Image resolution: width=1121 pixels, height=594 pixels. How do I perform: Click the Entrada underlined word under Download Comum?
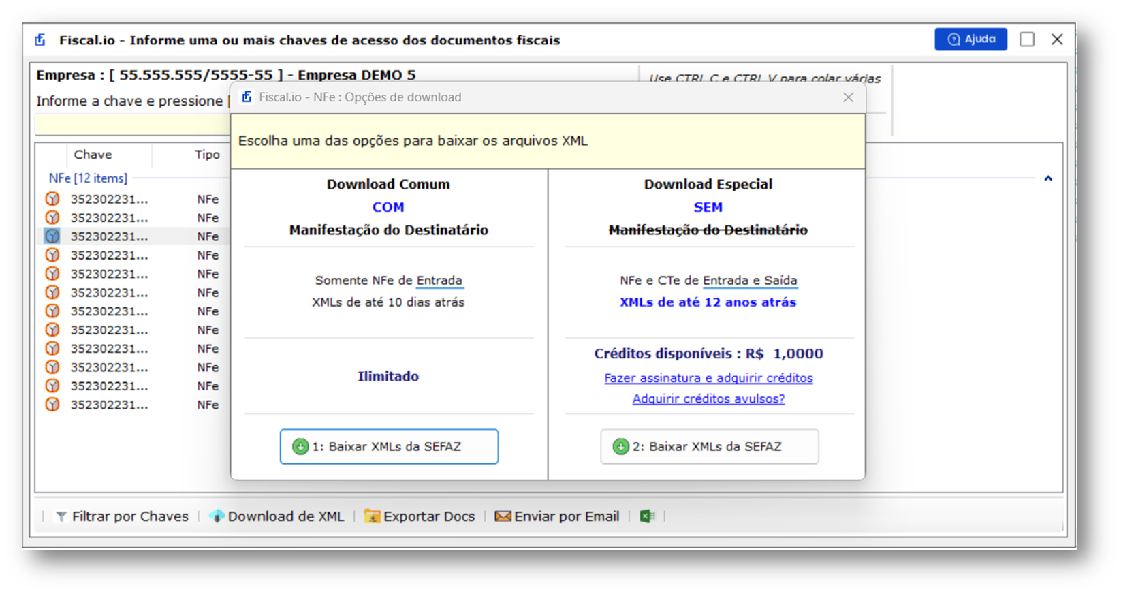439,281
